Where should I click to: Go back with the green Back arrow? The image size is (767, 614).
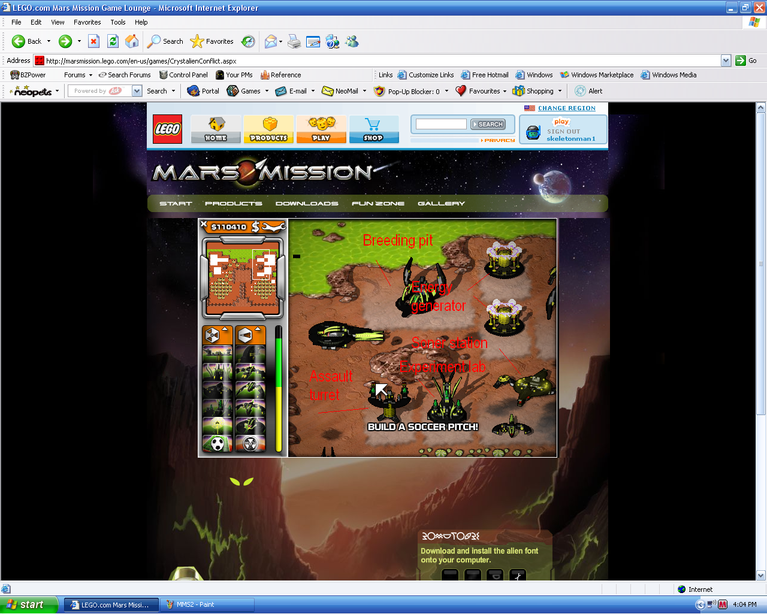coord(26,41)
